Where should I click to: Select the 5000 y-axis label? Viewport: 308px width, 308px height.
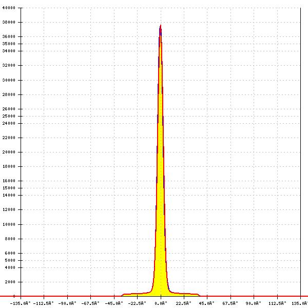click(x=10, y=260)
